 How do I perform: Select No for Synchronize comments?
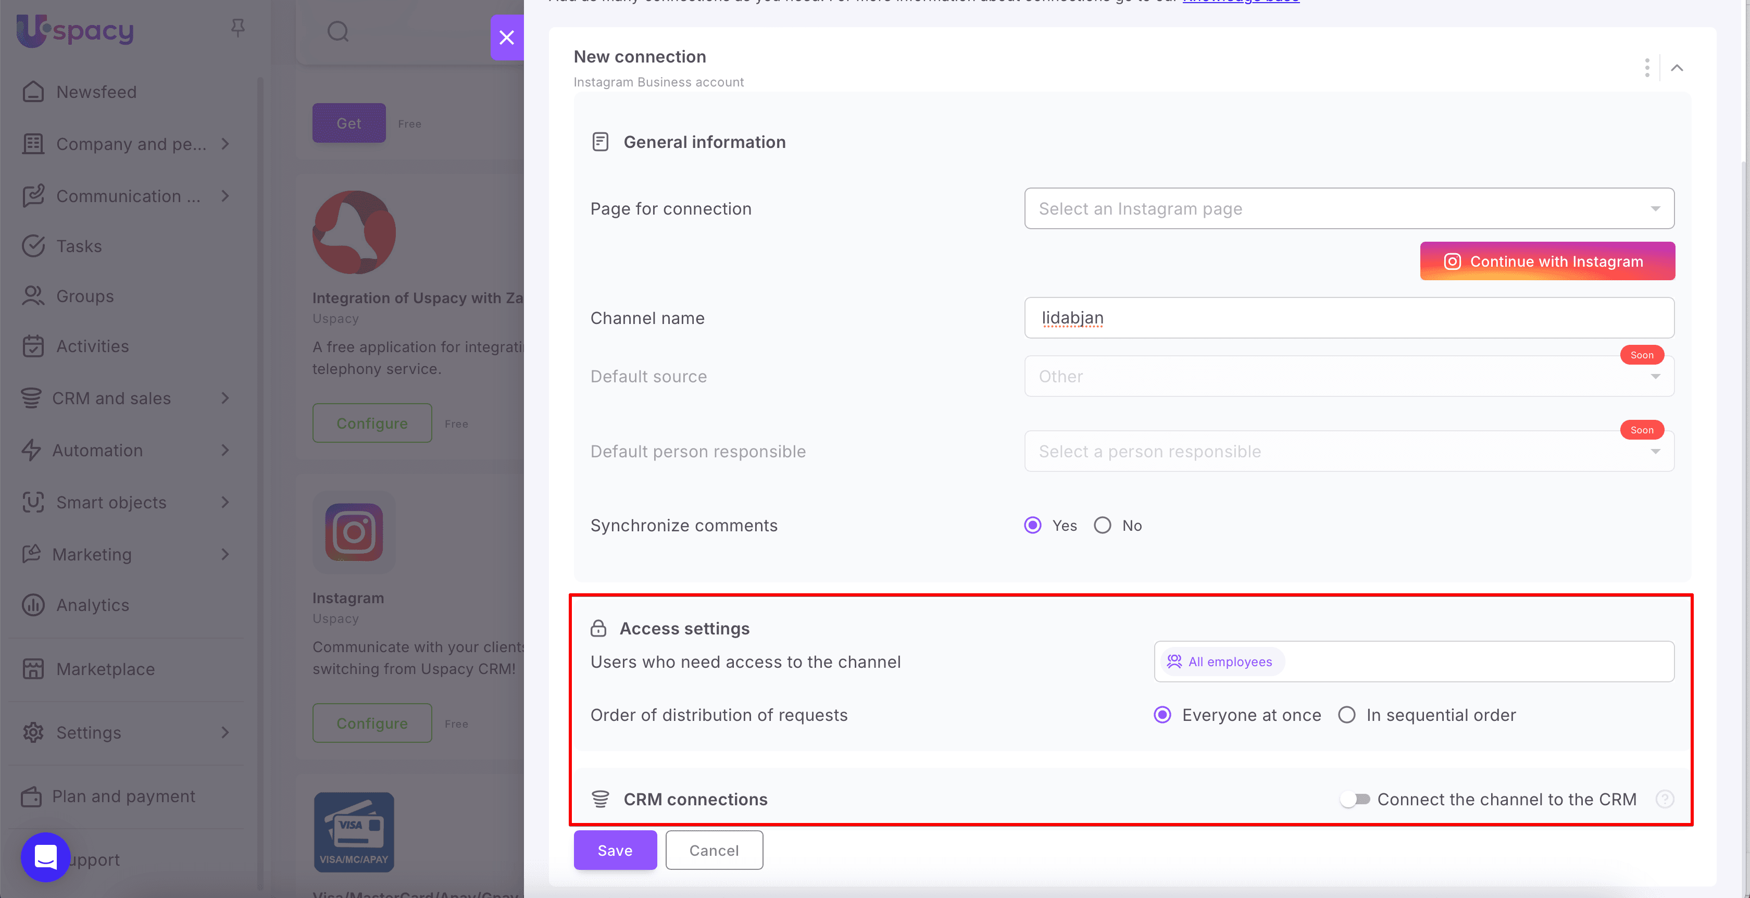tap(1102, 525)
